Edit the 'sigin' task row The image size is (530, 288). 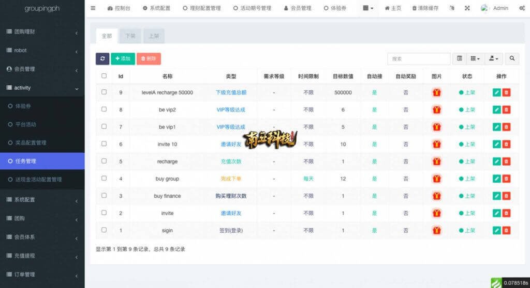[x=497, y=230]
